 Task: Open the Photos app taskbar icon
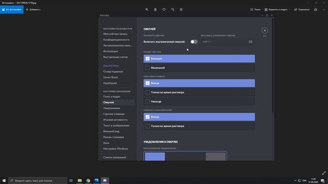96,180
